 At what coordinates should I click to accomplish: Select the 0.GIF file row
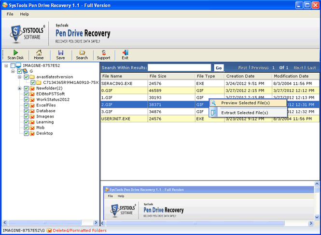tap(210, 91)
